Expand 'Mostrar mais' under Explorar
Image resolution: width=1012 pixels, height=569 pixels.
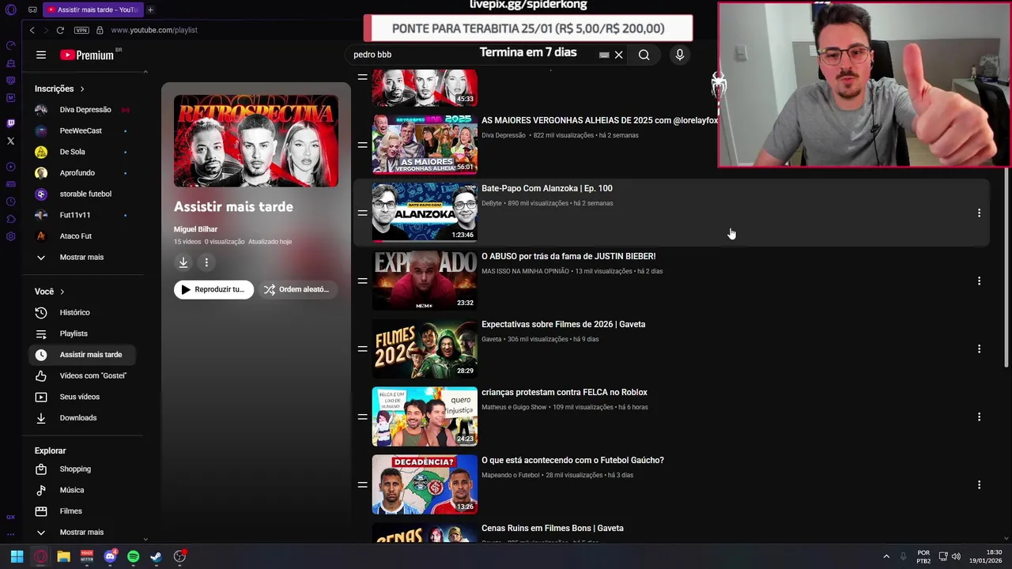(81, 532)
